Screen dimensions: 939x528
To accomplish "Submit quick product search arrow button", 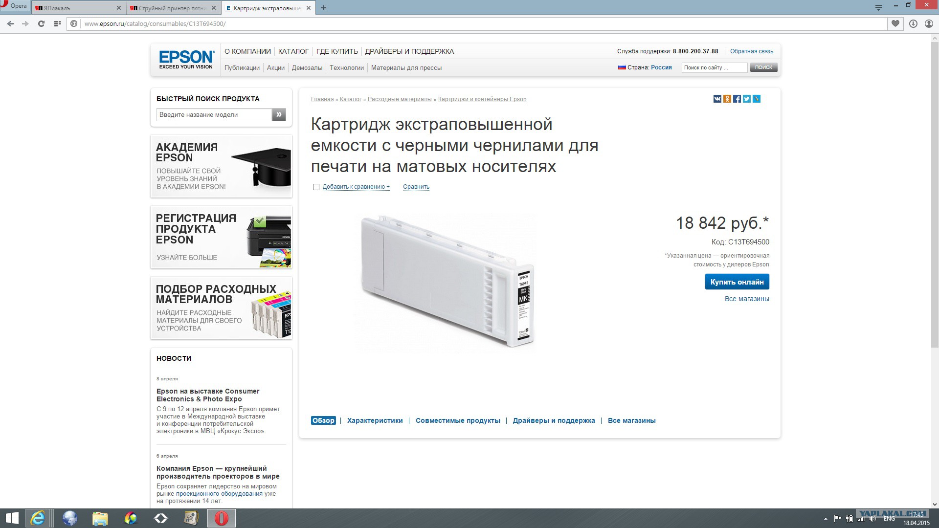I will coord(279,114).
